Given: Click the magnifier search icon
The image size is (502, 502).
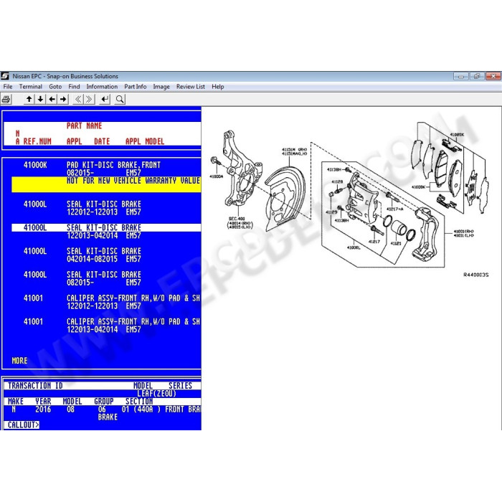Looking at the screenshot, I should (120, 99).
